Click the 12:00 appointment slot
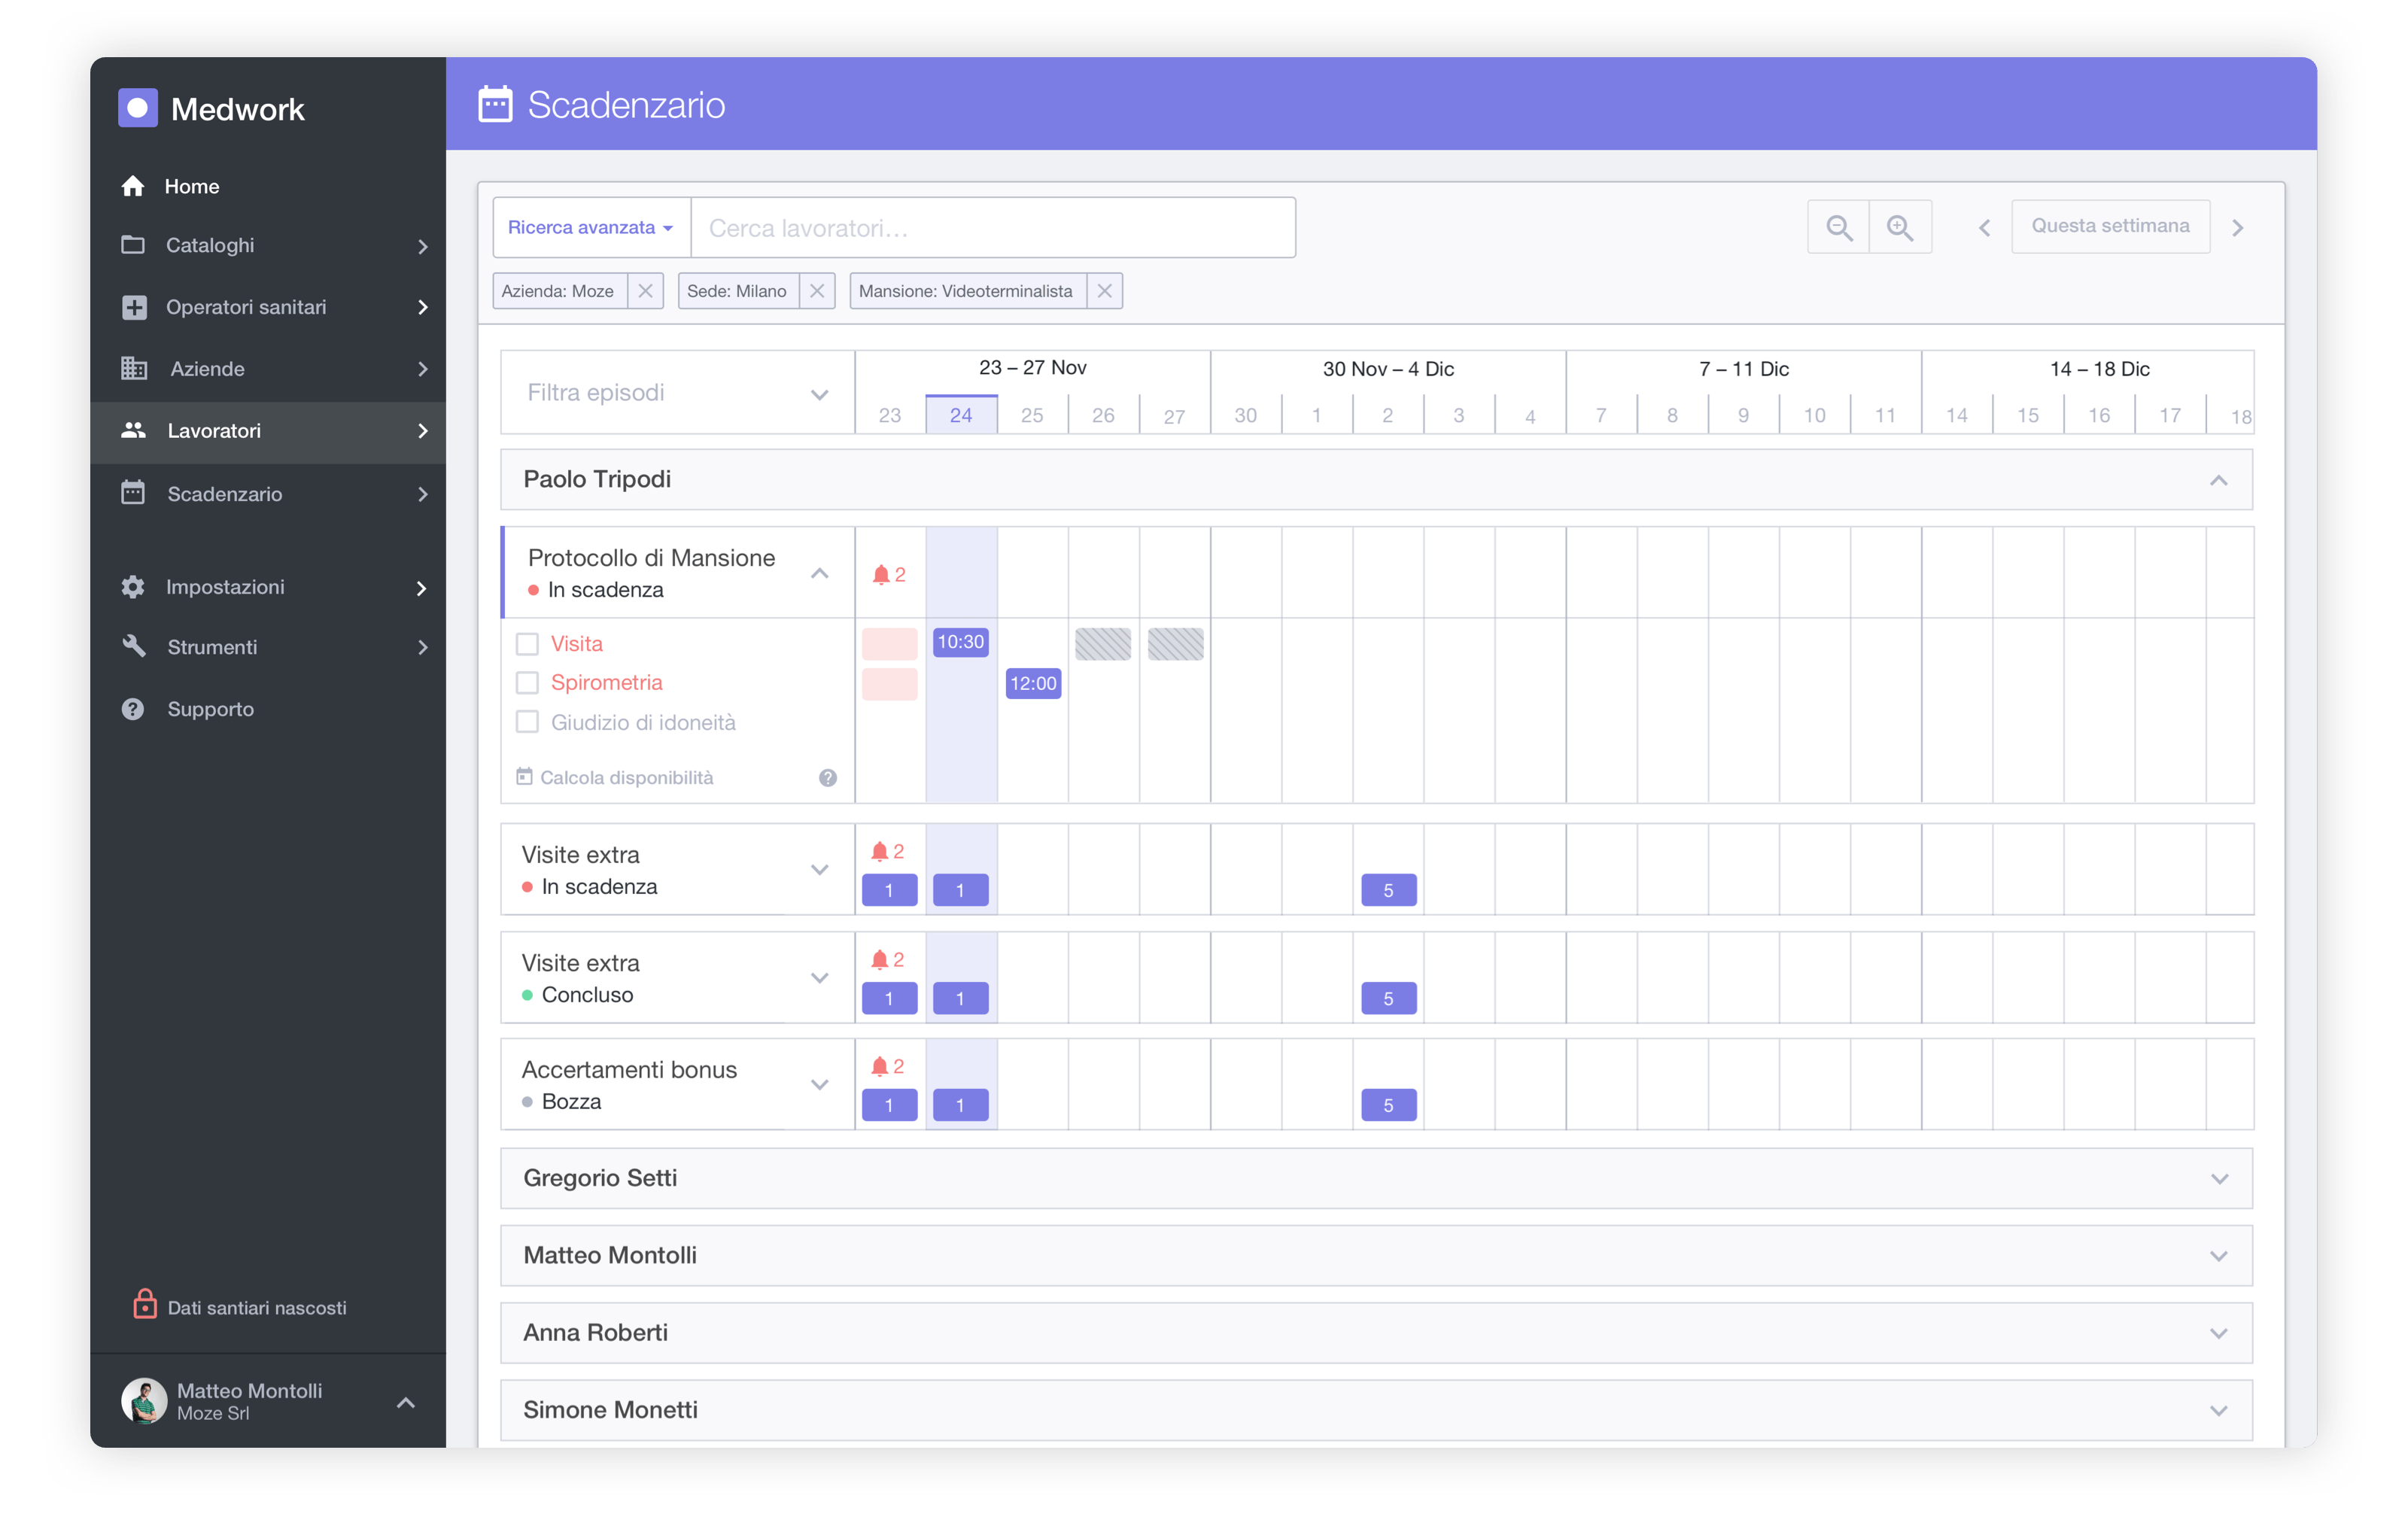 [x=1033, y=684]
